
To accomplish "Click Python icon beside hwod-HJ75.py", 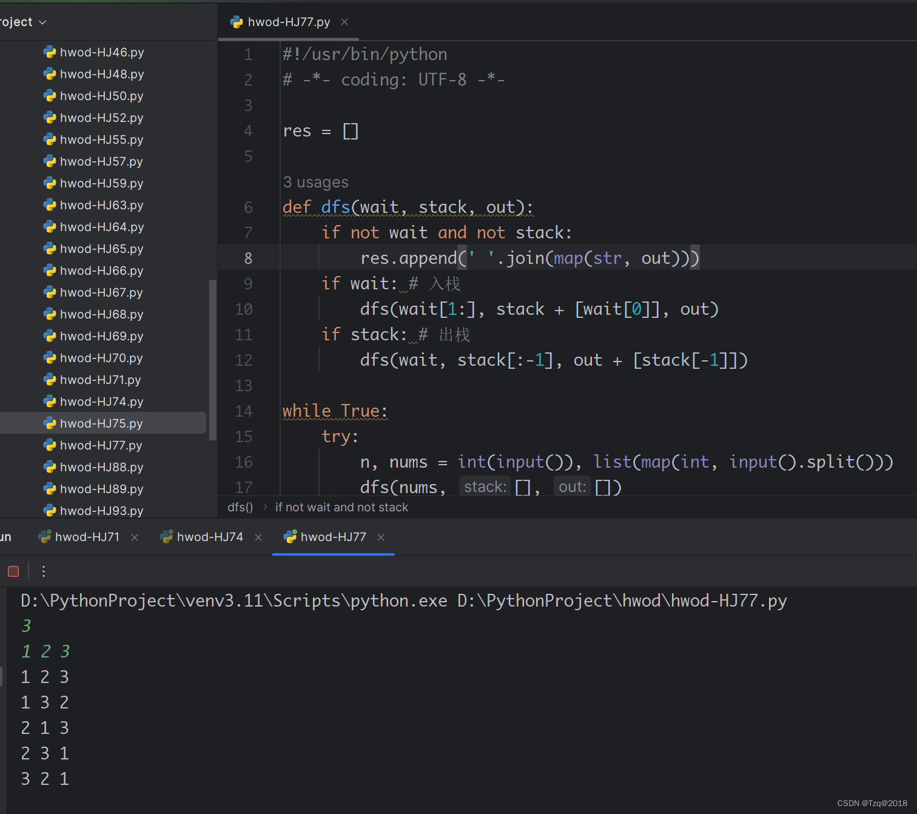I will (x=50, y=423).
